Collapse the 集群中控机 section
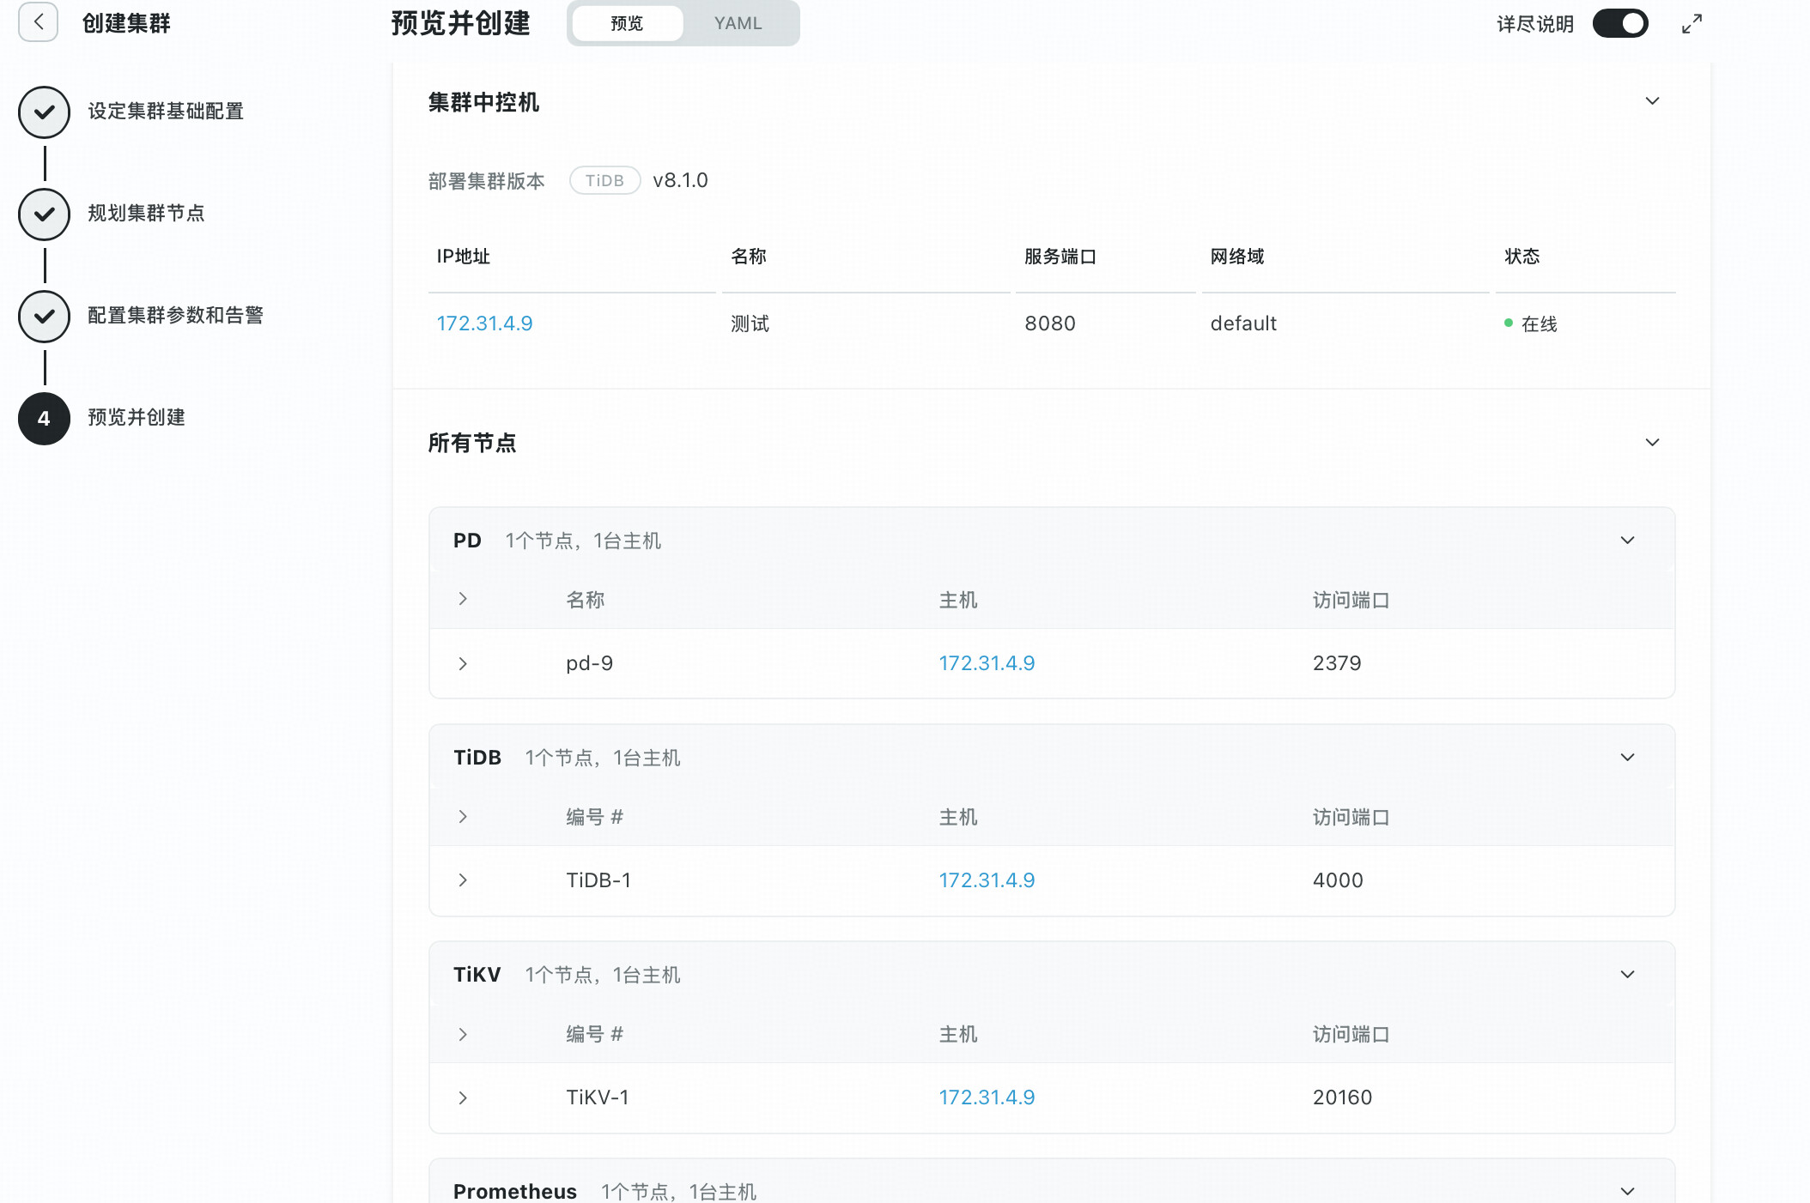1810x1203 pixels. coord(1652,101)
